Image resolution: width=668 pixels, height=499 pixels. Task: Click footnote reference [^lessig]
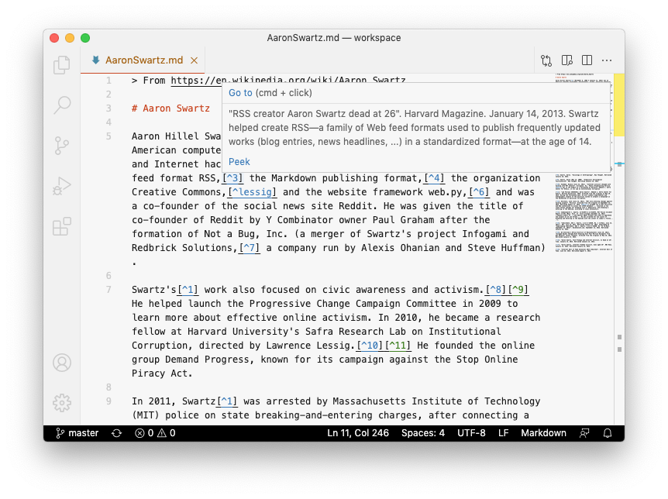(252, 192)
